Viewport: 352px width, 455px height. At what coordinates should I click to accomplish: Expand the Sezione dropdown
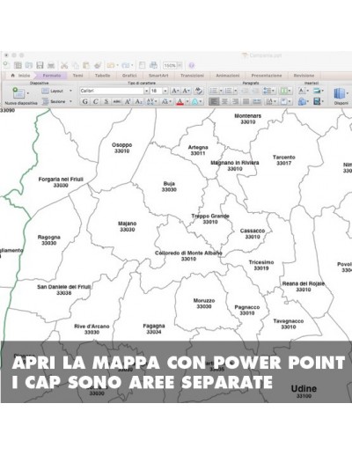[x=70, y=101]
